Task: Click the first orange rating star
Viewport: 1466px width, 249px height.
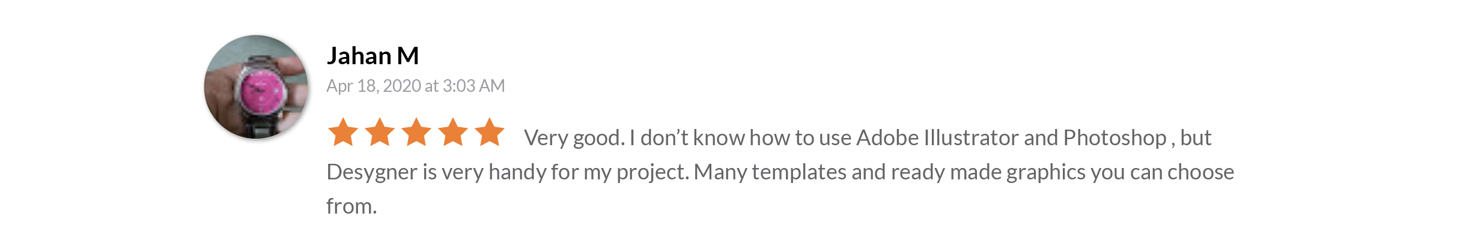Action: [343, 132]
